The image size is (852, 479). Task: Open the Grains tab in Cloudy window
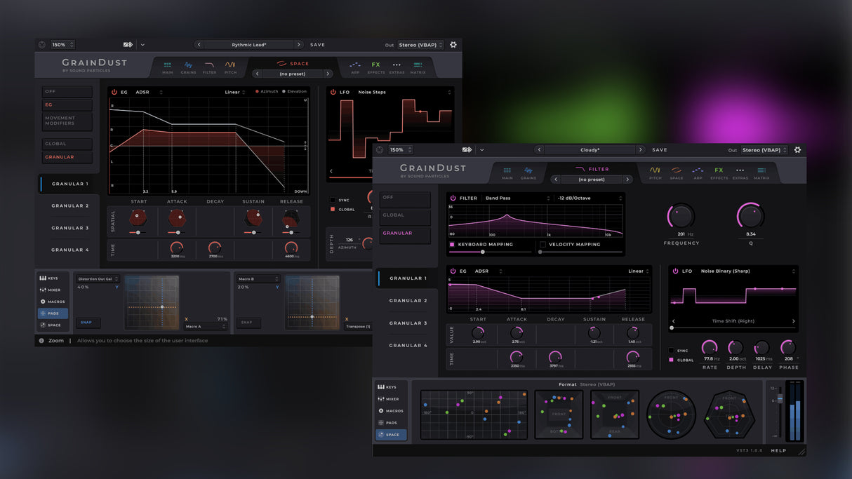click(x=528, y=173)
